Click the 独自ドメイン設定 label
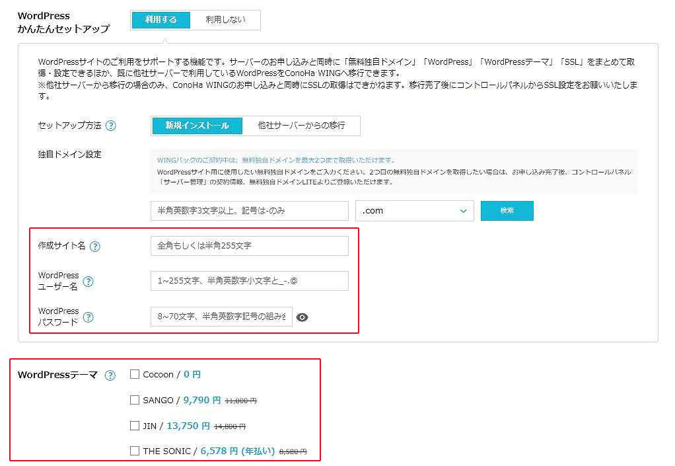 [x=70, y=154]
